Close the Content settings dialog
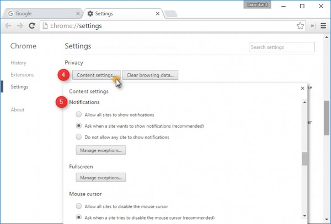Image resolution: width=331 pixels, height=224 pixels. coord(302,88)
